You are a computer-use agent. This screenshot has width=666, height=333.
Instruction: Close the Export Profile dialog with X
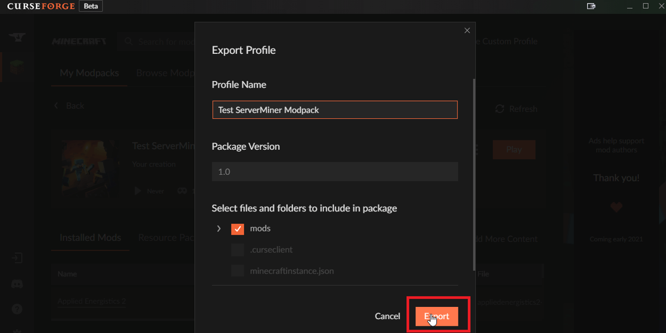tap(467, 31)
